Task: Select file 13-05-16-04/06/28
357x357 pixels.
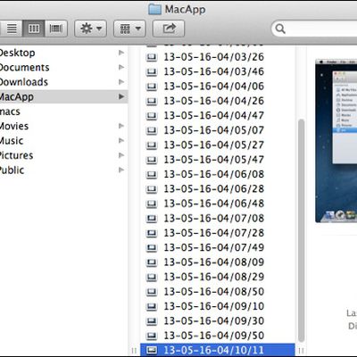Action: click(x=218, y=188)
